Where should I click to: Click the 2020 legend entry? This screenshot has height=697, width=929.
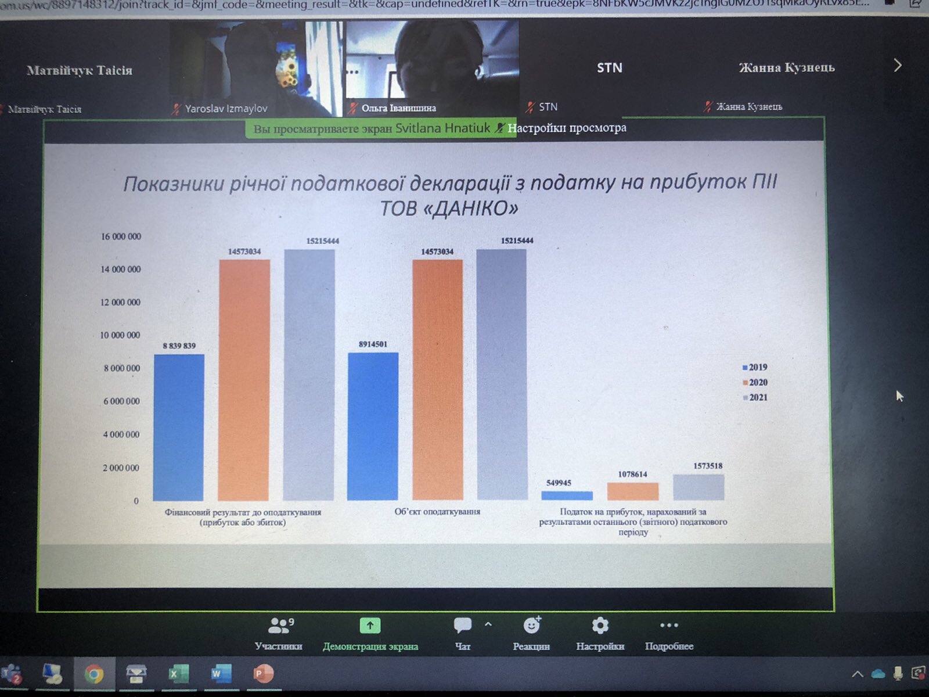(x=755, y=382)
